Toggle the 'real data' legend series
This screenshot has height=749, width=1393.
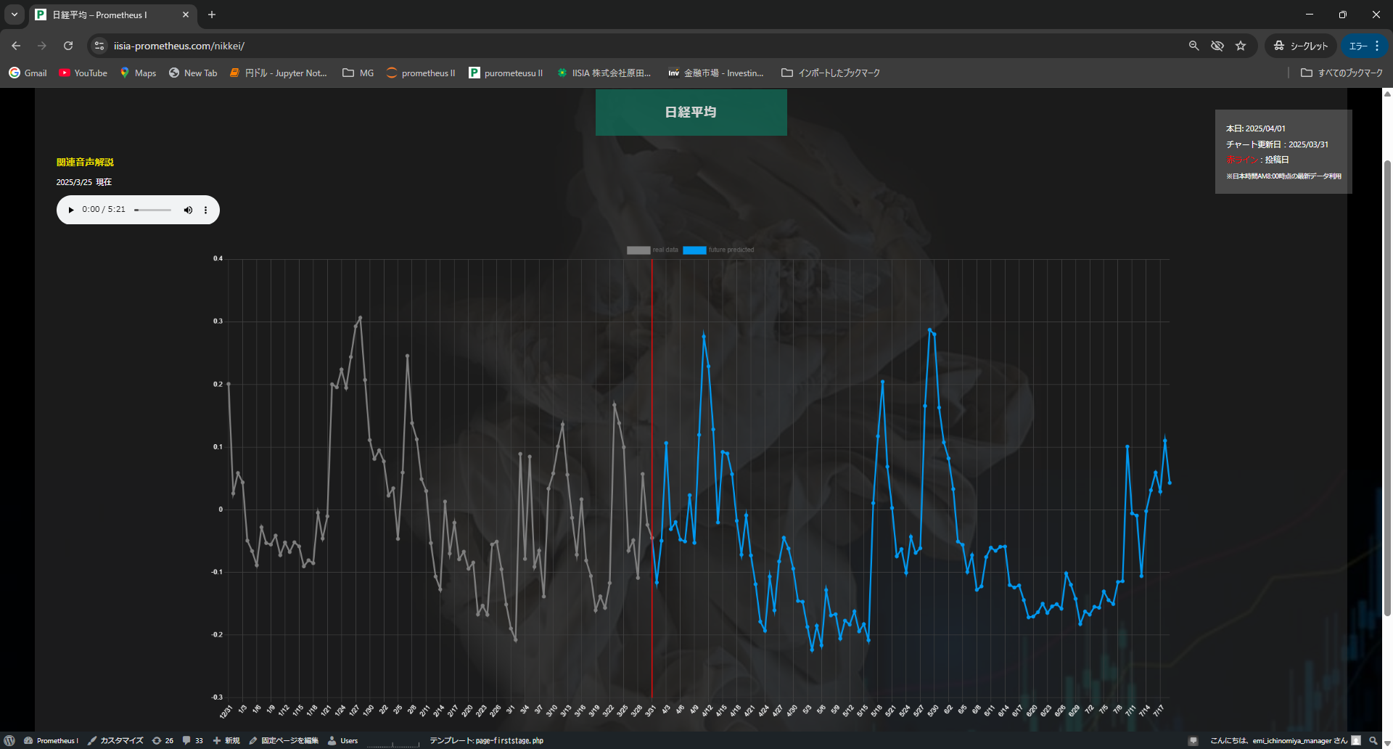pyautogui.click(x=652, y=250)
